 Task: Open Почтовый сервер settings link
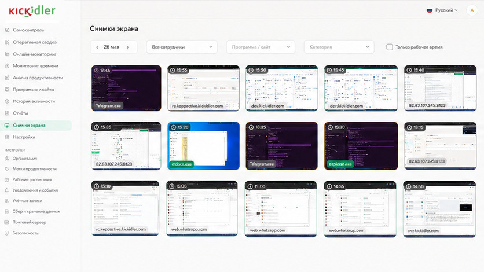[30, 222]
